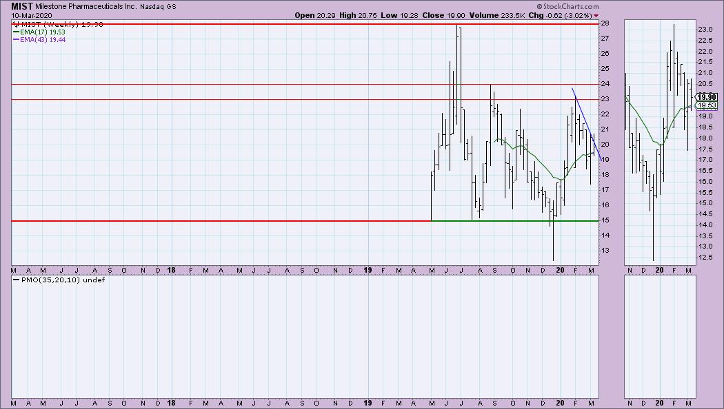
Task: Click the 26 label on main price axis
Action: coord(605,54)
